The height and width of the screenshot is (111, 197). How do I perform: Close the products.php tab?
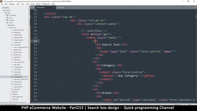point(54,7)
